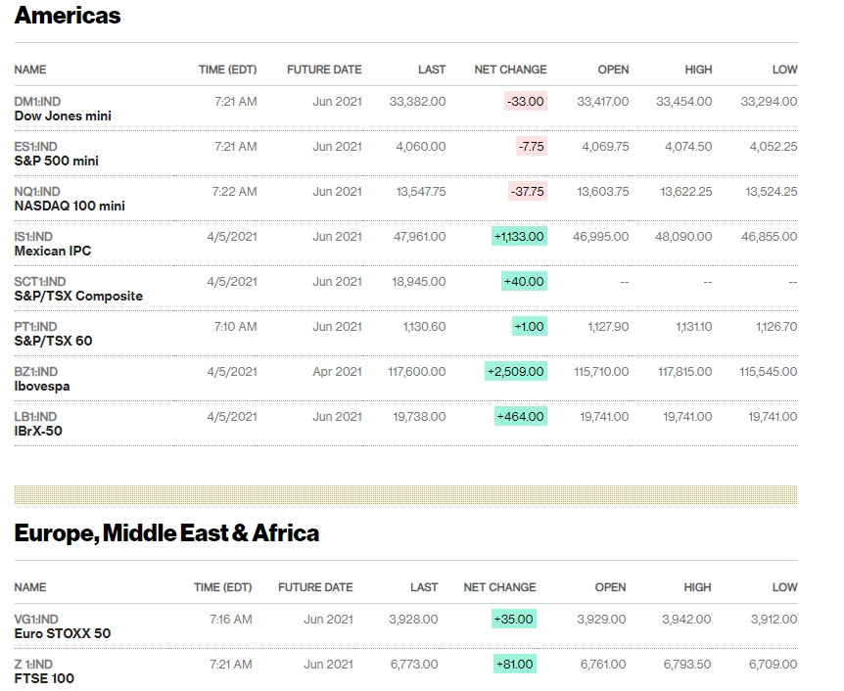Click the +1.00 net change value
The image size is (844, 691).
[529, 327]
